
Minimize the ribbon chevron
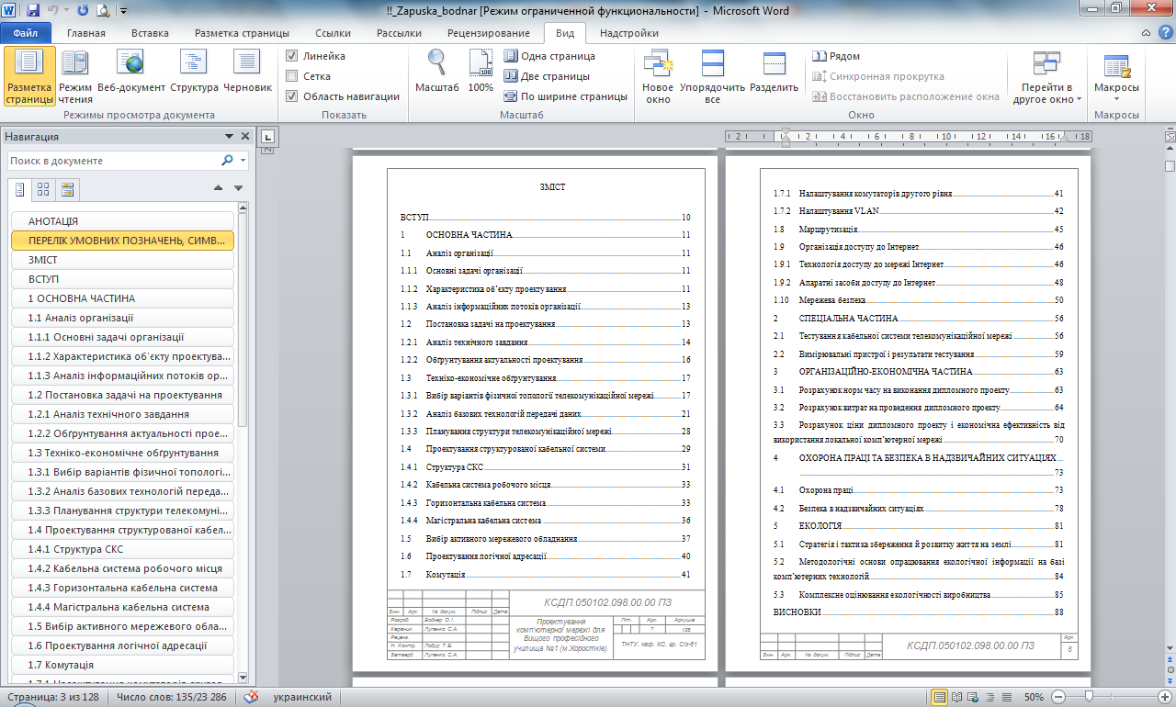1148,33
